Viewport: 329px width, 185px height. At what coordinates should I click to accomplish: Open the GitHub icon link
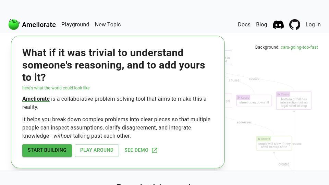click(x=295, y=25)
